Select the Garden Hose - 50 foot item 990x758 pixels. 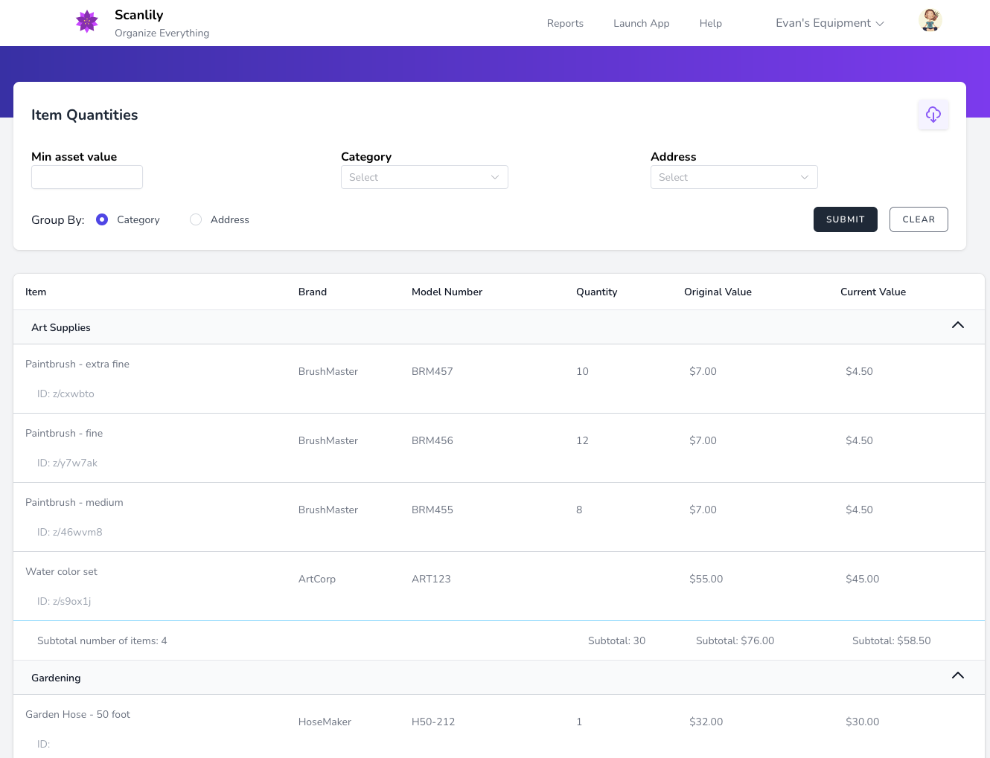pyautogui.click(x=77, y=714)
